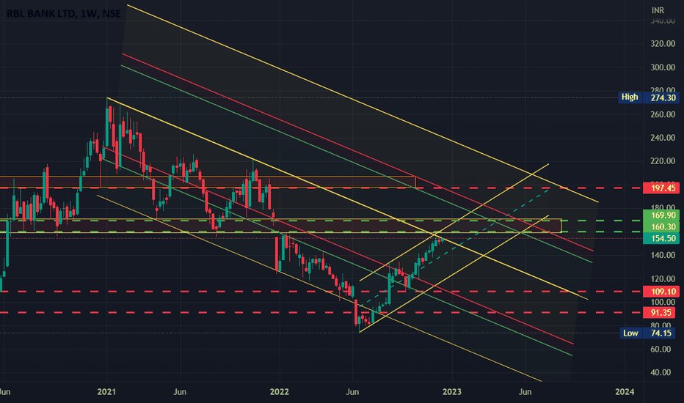The height and width of the screenshot is (403, 684).
Task: Click the 300.00 price axis value
Action: pyautogui.click(x=663, y=67)
